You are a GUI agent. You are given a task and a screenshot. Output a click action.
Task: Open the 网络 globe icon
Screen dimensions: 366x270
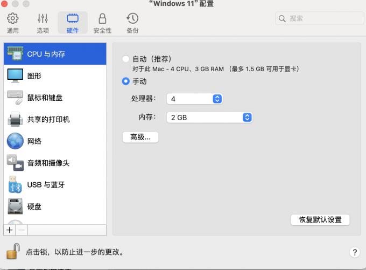[15, 141]
